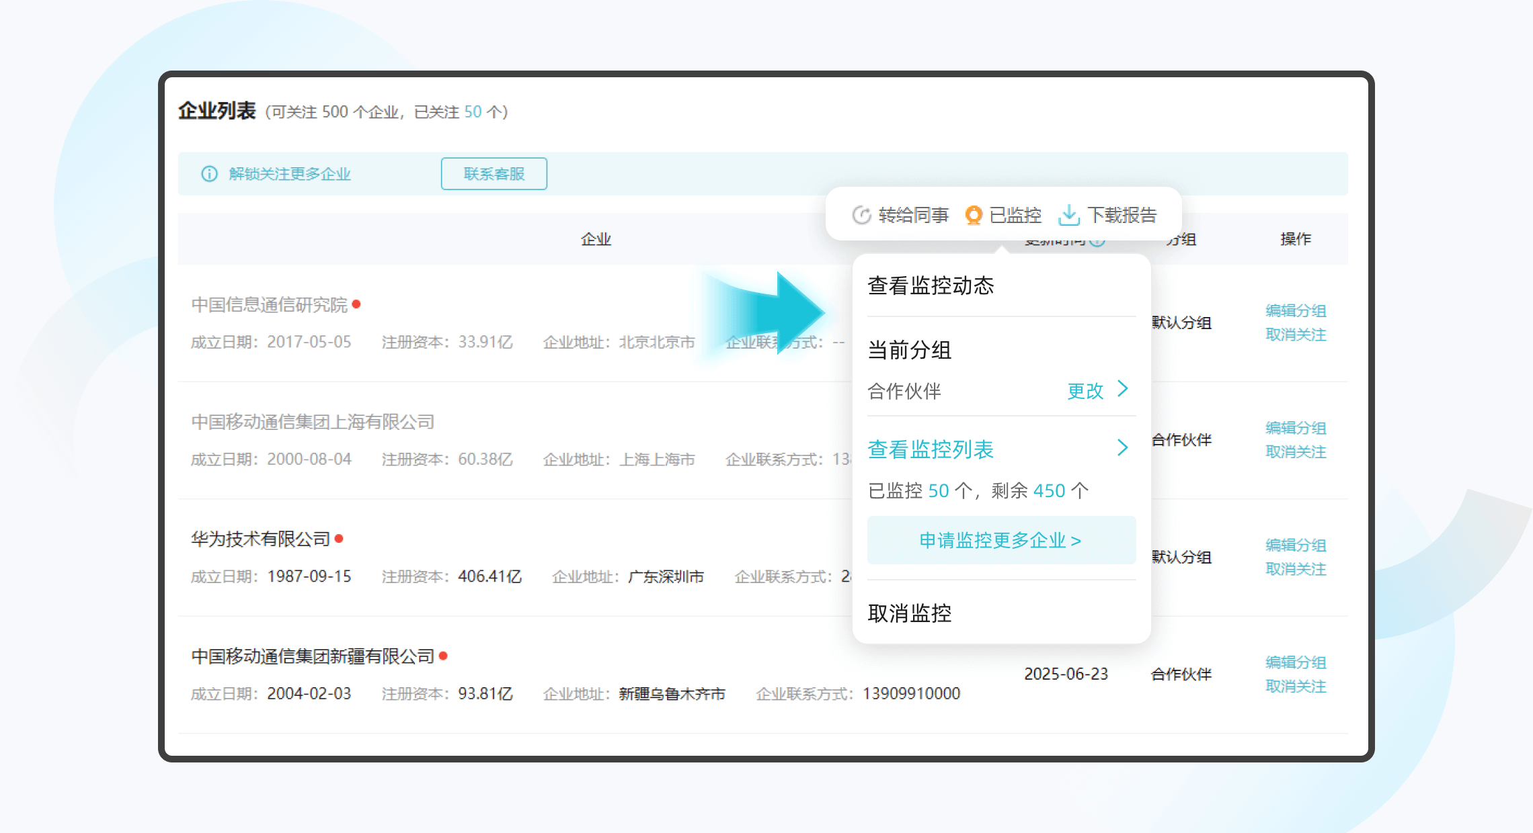Click 编辑分组 for 华为技术有限公司
The height and width of the screenshot is (833, 1533).
(x=1296, y=545)
